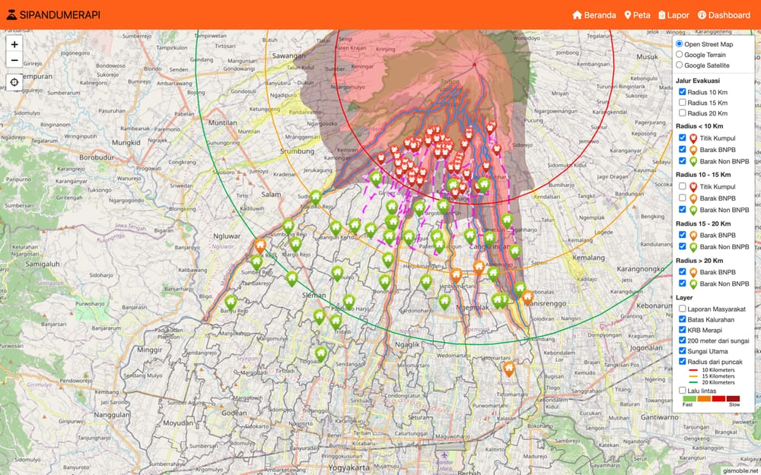
Task: Select green barak marker above Banyu Rejo
Action: (x=231, y=302)
